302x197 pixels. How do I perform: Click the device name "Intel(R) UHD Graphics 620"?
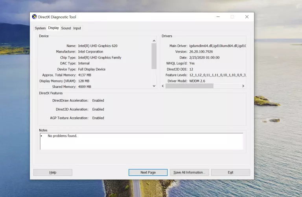[98, 46]
